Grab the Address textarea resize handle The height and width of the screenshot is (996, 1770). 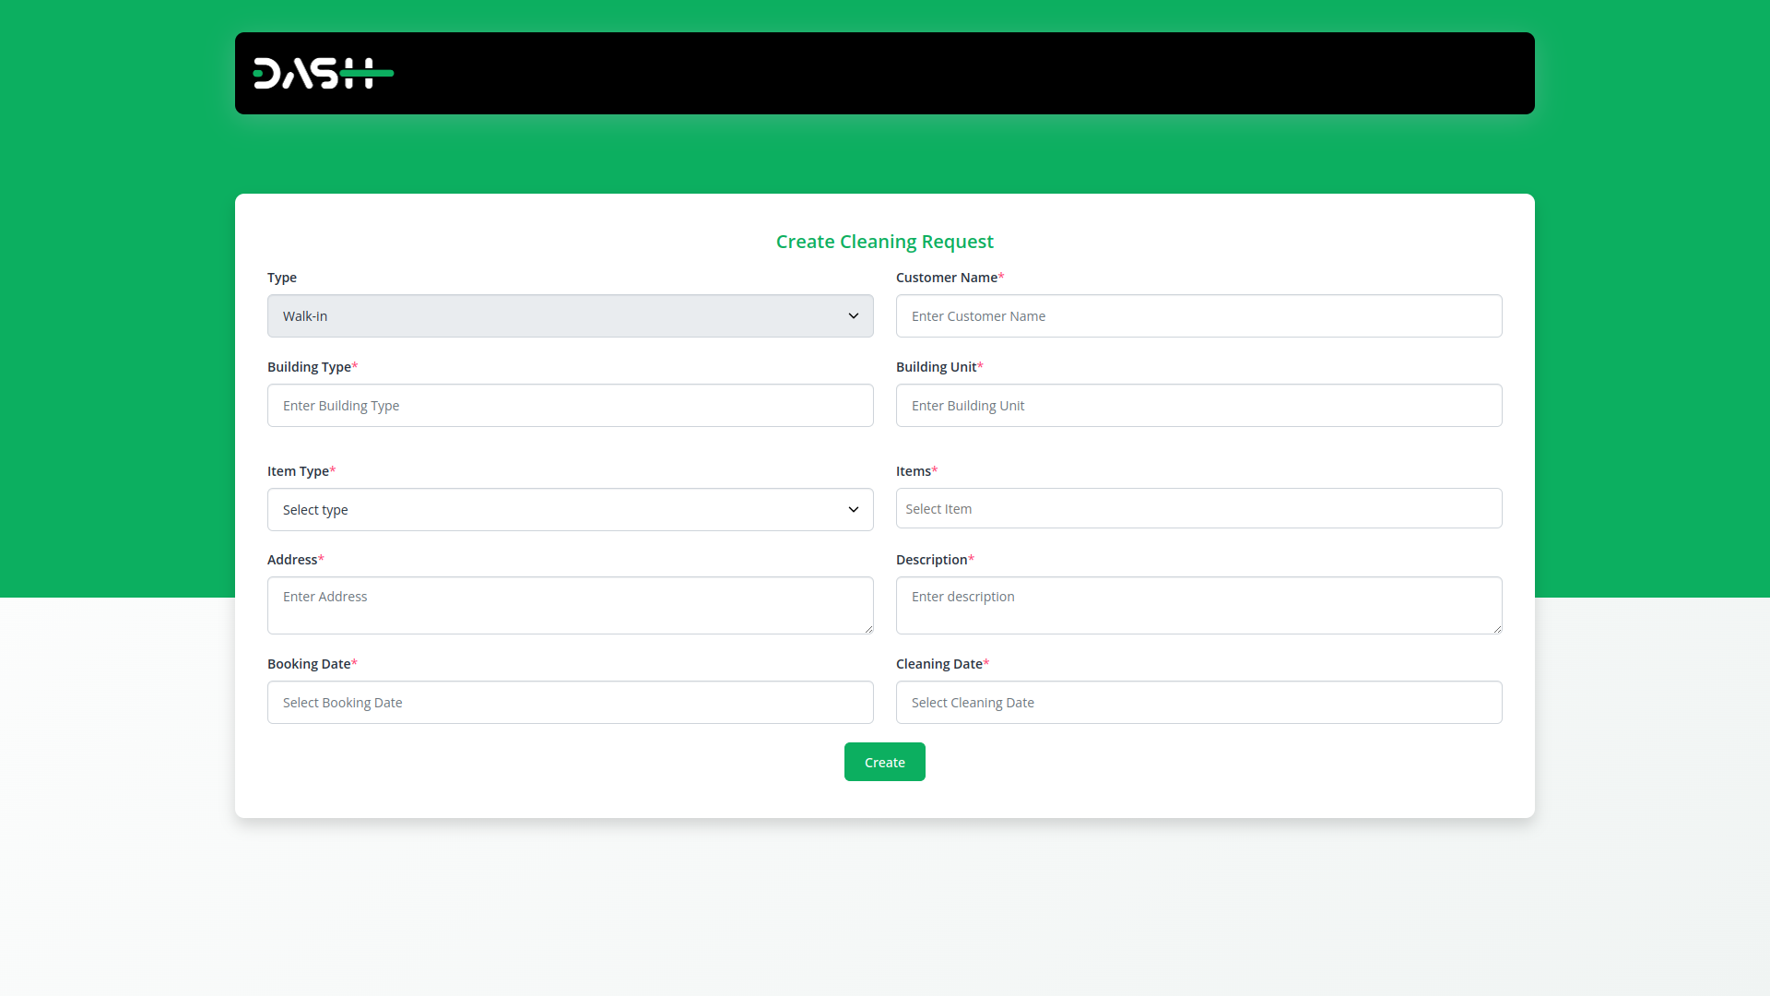pyautogui.click(x=868, y=629)
